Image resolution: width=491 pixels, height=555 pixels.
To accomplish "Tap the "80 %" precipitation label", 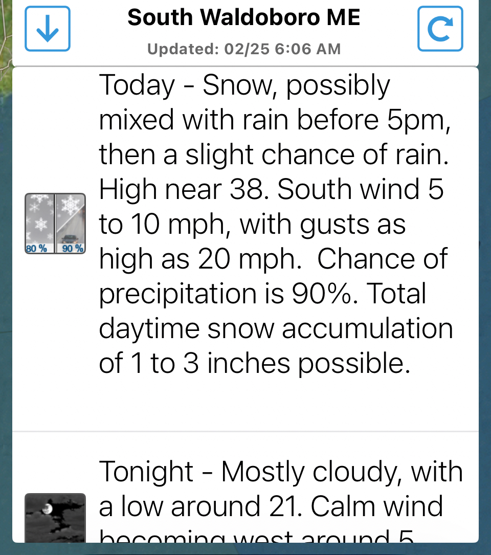I will click(36, 249).
